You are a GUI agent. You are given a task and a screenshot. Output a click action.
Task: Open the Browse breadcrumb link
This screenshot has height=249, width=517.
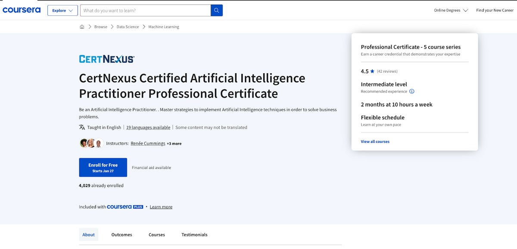101,27
